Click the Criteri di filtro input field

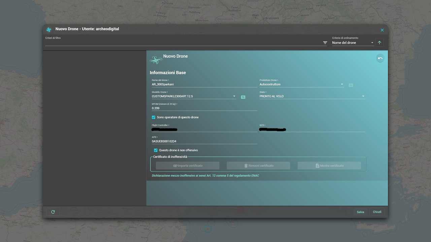point(184,43)
